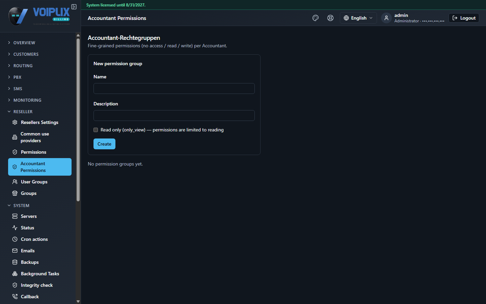
Task: Click the Resellers Settings gear icon
Action: 15,122
